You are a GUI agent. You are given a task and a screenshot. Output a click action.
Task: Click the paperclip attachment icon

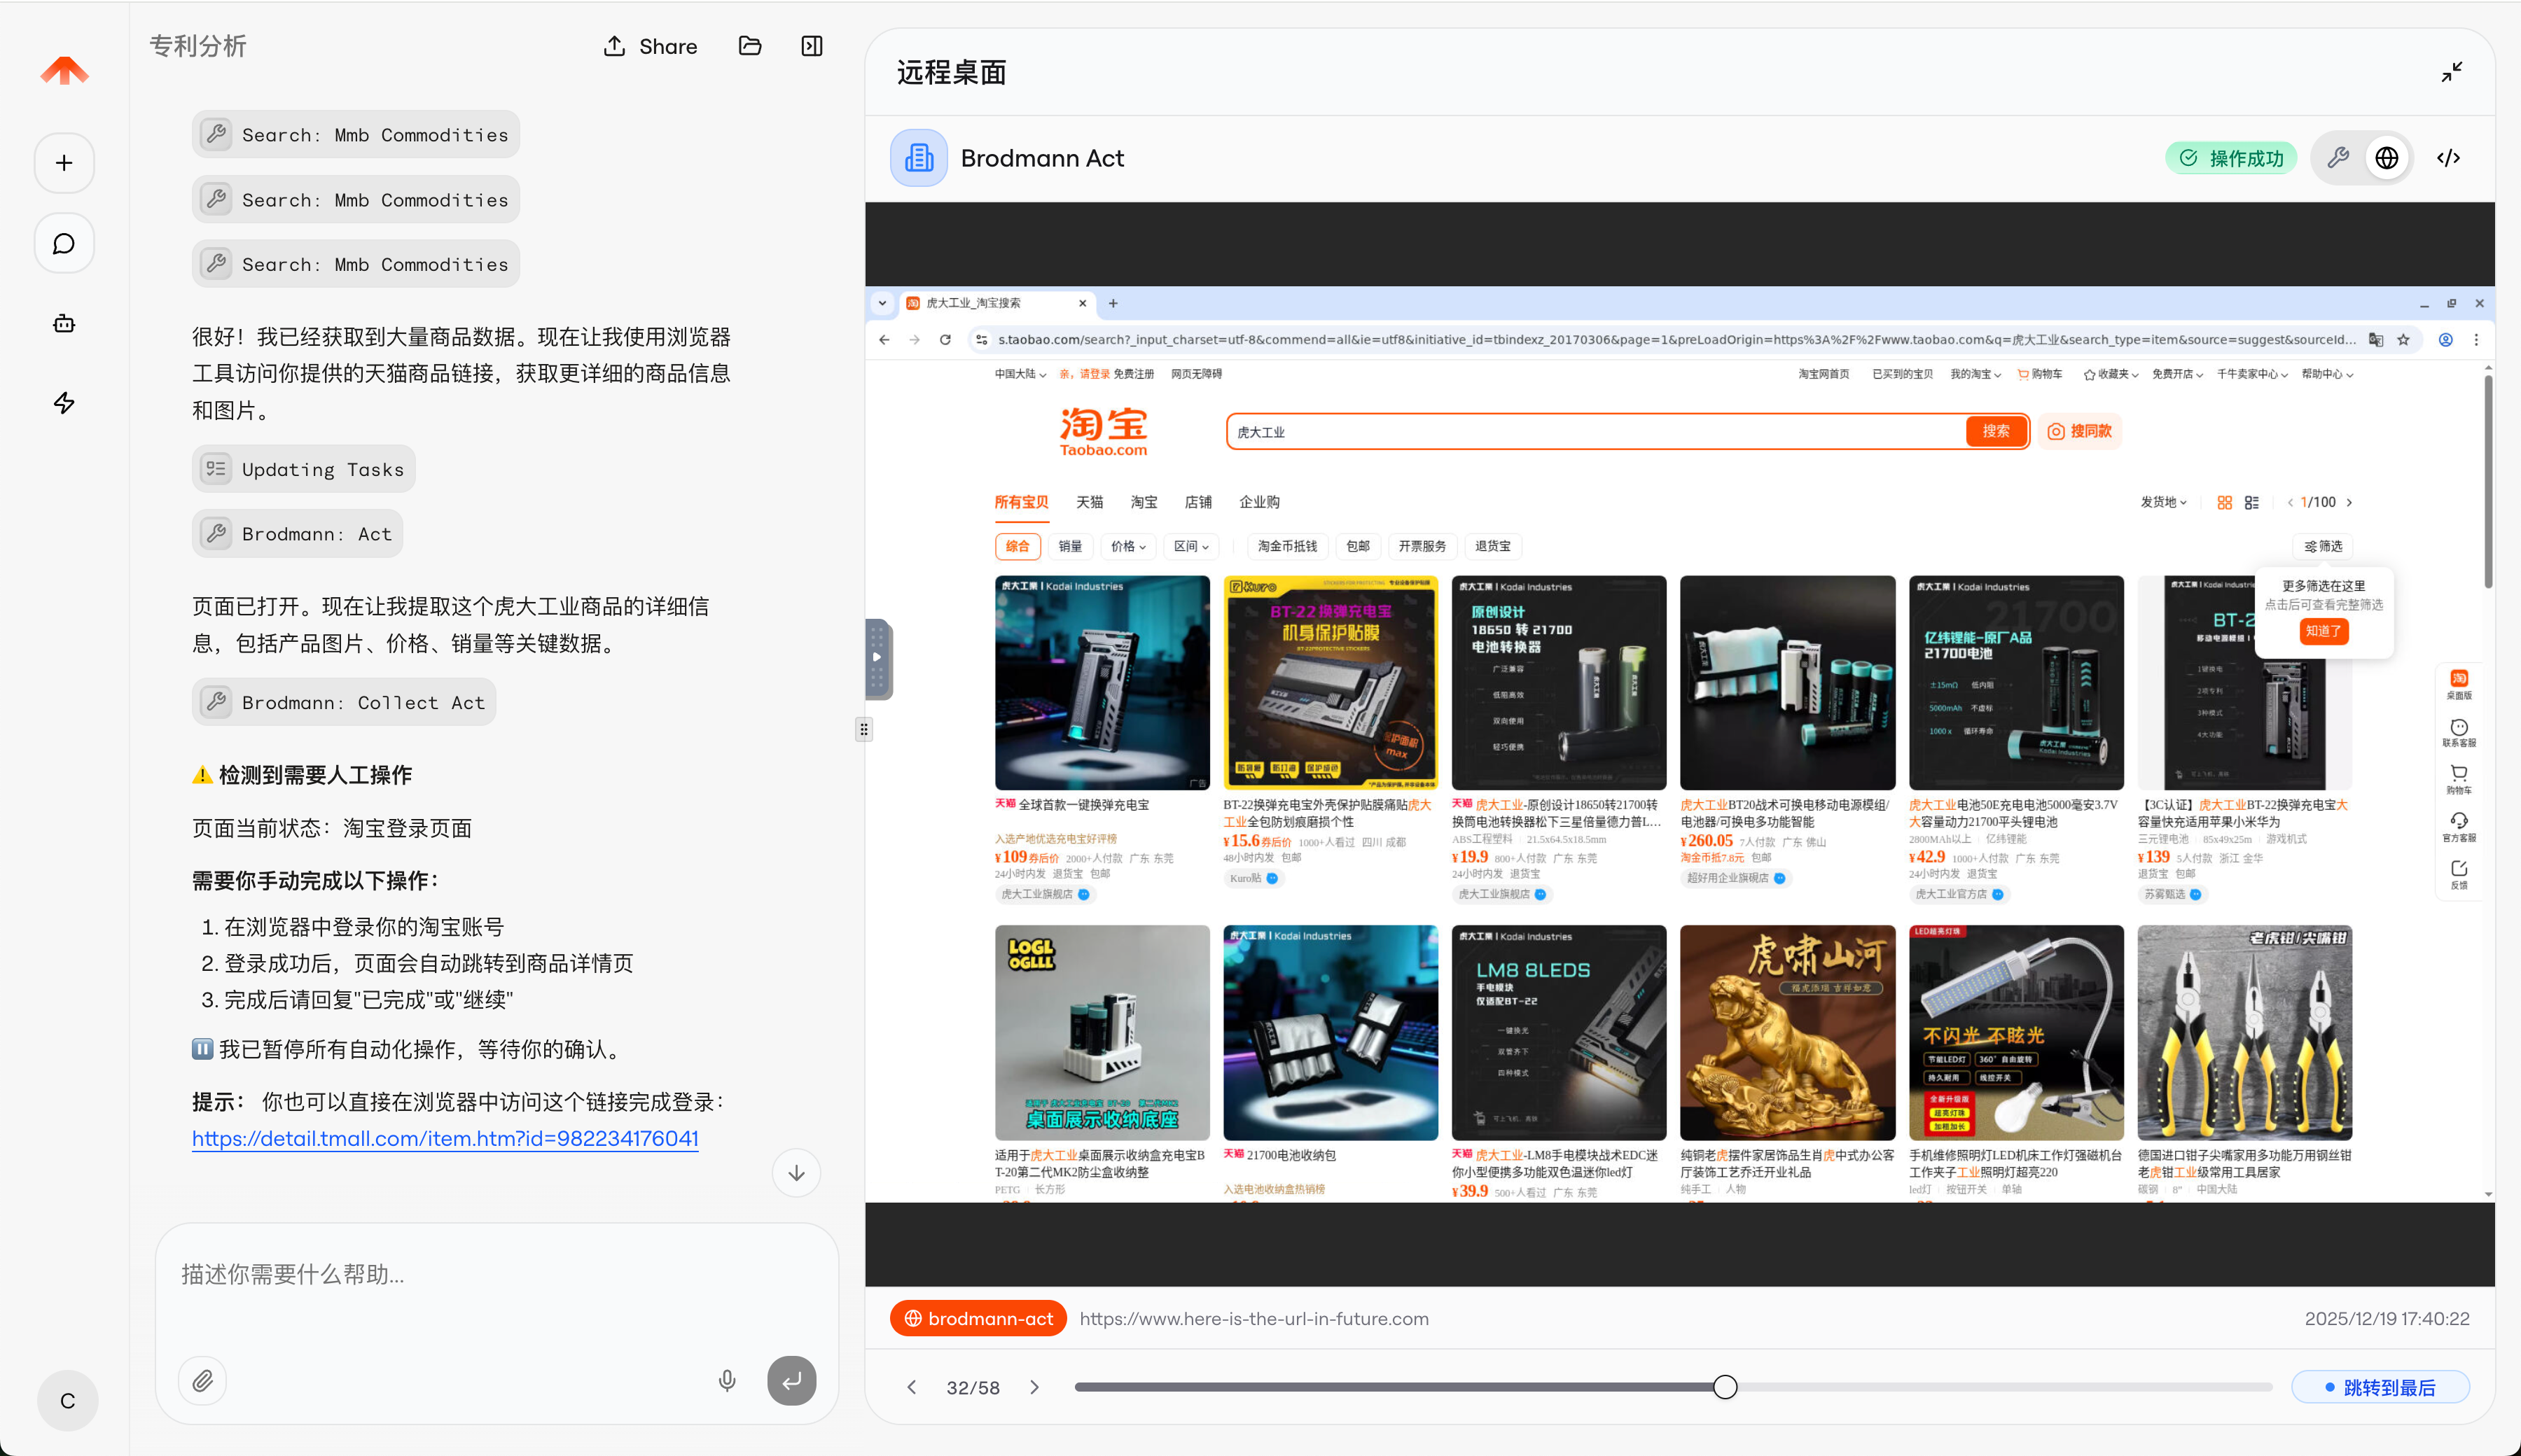[202, 1380]
